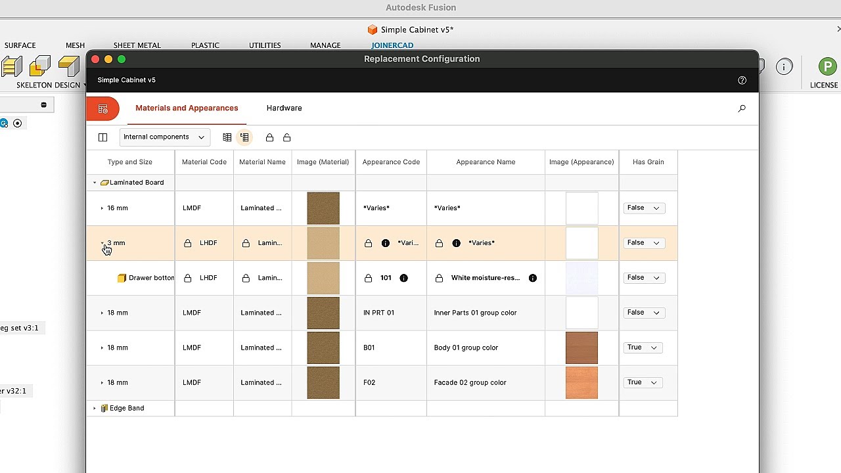Open Has Grain dropdown for F02 row
Viewport: 841px width, 473px height.
coord(643,382)
